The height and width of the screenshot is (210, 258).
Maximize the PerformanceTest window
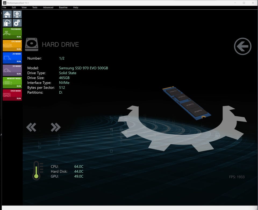click(x=244, y=3)
